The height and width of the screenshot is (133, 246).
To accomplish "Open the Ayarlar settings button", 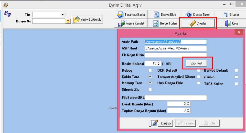I will (198, 23).
